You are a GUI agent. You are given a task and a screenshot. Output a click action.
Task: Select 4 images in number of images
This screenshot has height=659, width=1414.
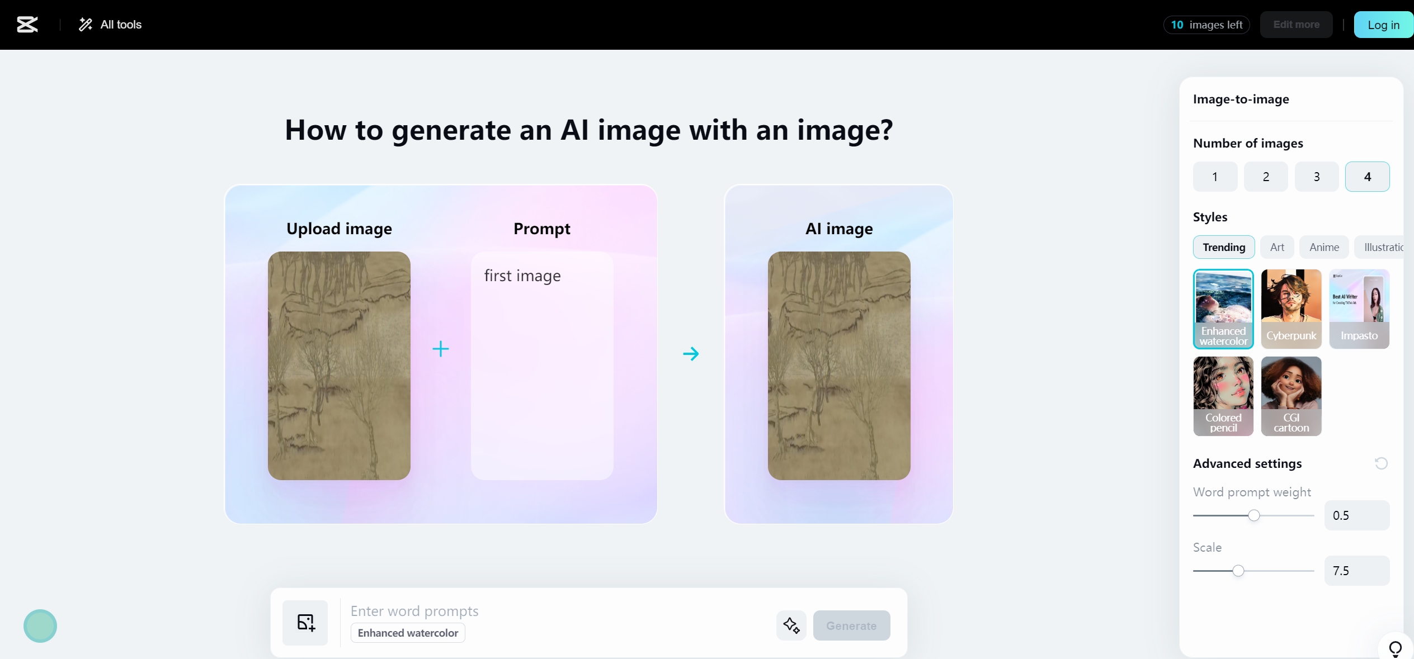1366,177
